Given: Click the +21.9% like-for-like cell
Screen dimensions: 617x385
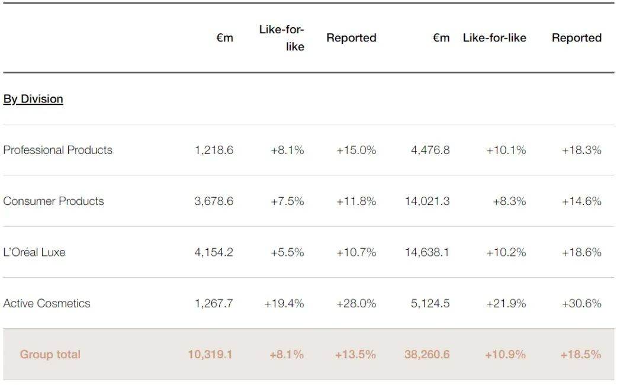Looking at the screenshot, I should pos(506,303).
